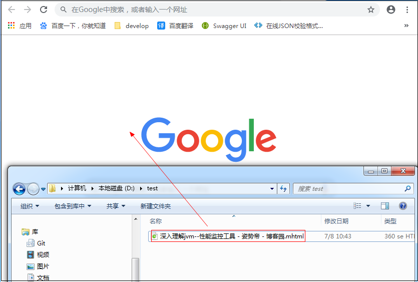Click Chrome's back navigation arrow

coord(12,10)
